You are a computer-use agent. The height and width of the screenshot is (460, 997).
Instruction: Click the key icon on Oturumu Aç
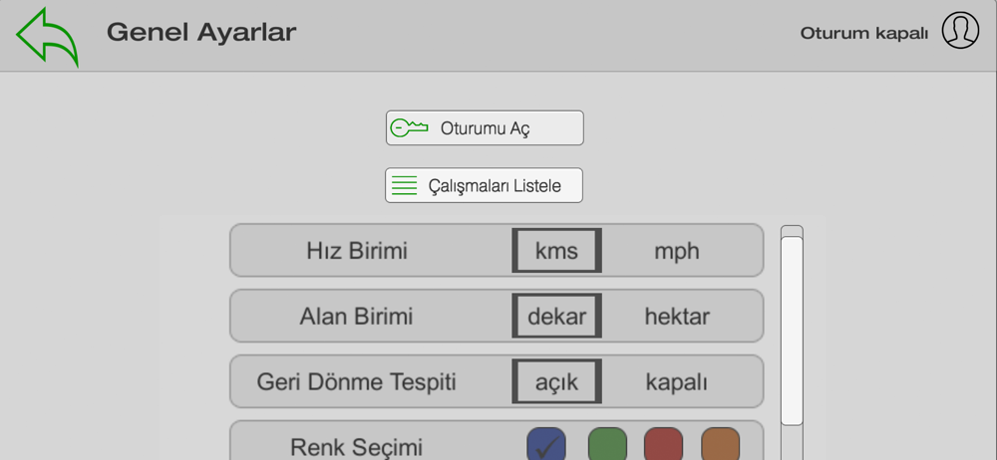(409, 128)
